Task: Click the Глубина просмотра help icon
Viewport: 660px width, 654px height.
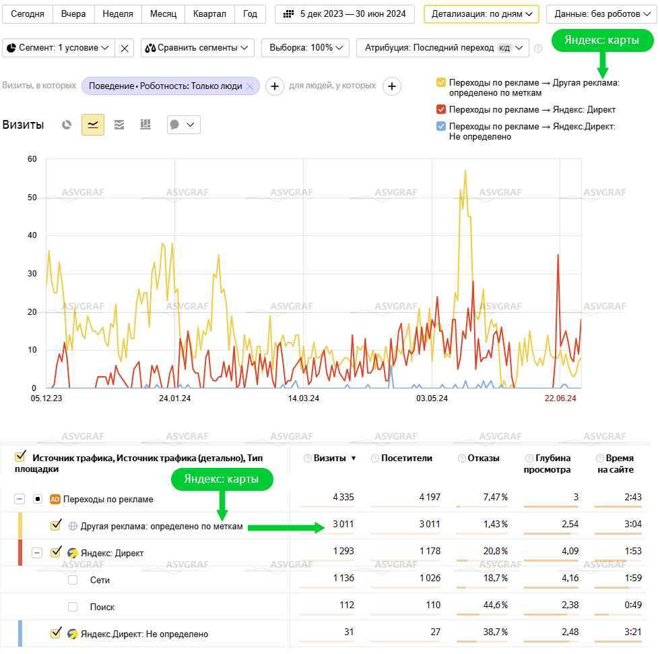Action: click(x=529, y=458)
